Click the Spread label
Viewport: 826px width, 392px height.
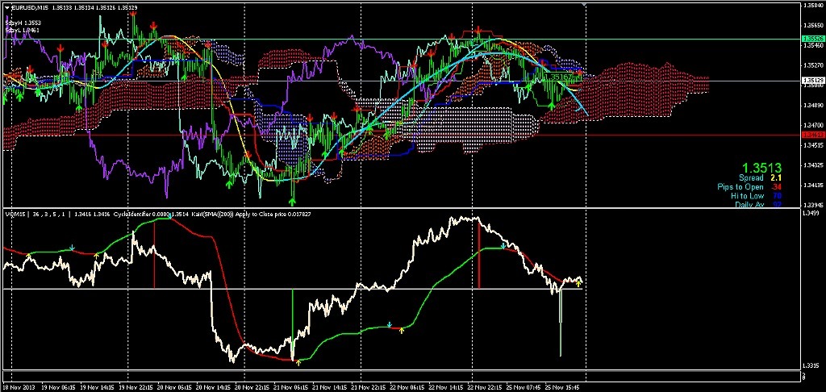(x=750, y=178)
